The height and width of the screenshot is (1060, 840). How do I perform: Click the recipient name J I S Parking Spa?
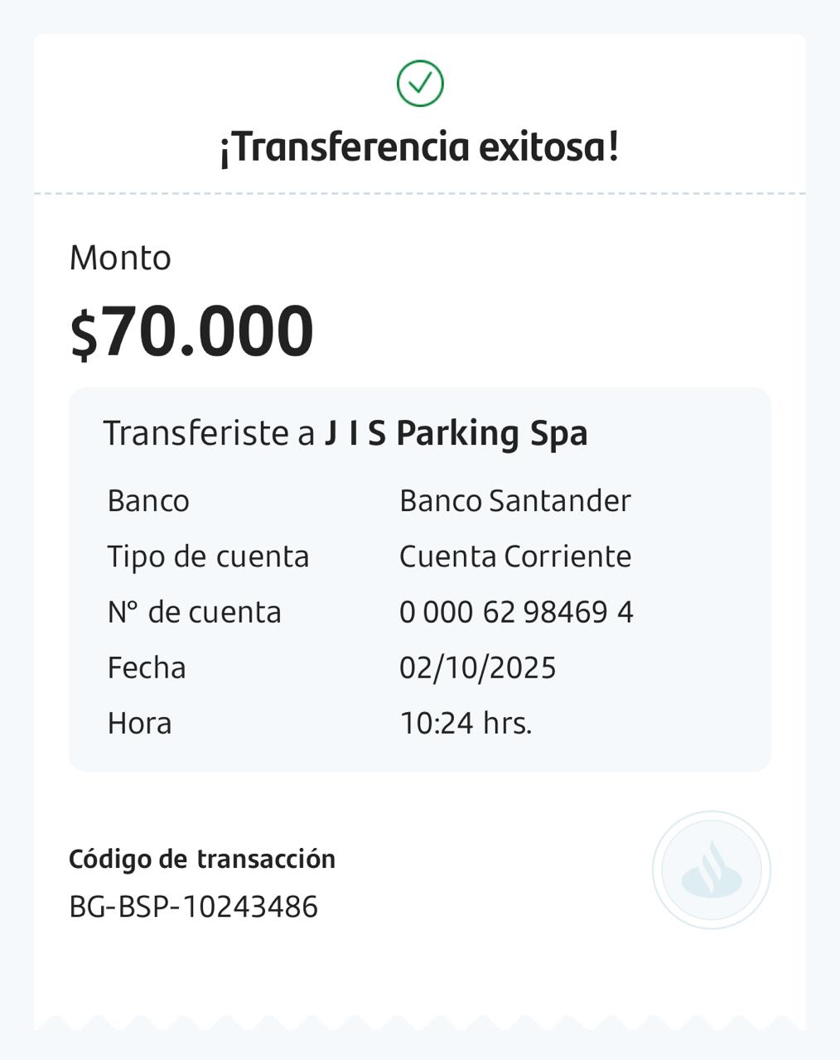456,433
